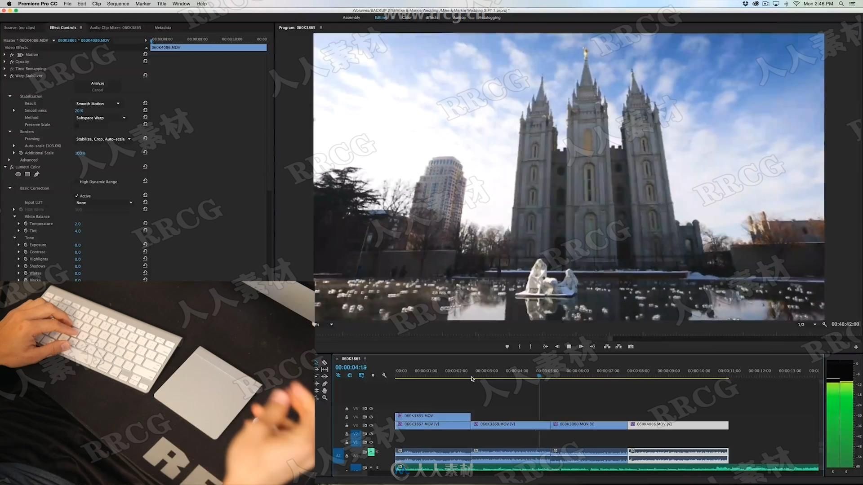Image resolution: width=863 pixels, height=485 pixels.
Task: Switch to the Audio Clip Mixer tab
Action: point(115,27)
